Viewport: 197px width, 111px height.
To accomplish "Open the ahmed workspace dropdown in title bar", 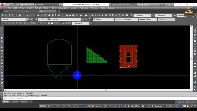I will (x=47, y=5).
